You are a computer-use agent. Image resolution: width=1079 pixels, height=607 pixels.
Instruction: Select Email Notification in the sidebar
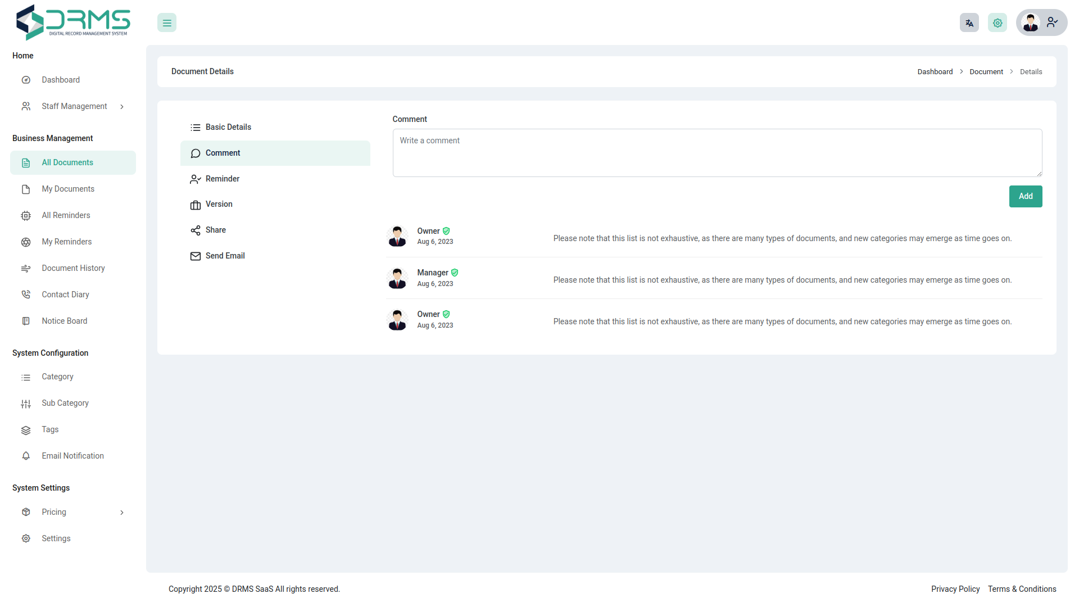click(72, 456)
